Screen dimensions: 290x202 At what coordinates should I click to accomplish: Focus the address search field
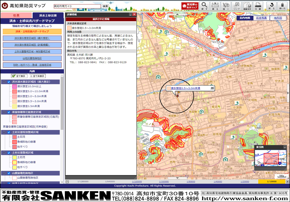tap(77, 6)
